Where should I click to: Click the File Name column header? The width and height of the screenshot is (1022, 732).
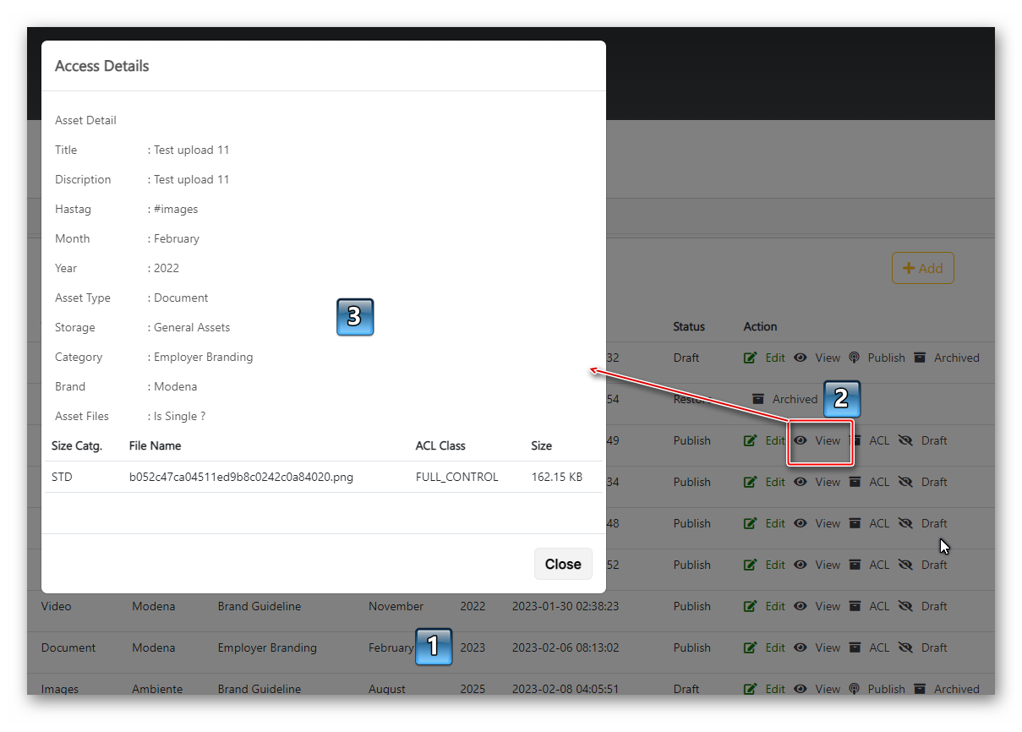(x=155, y=445)
